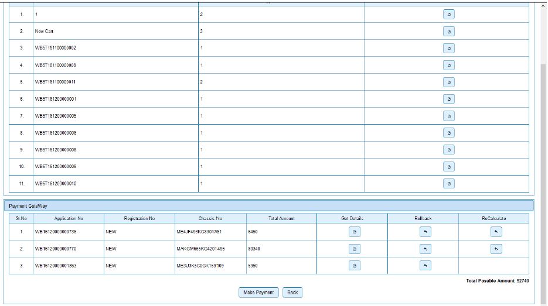This screenshot has height=306, width=548.
Task: Select total amount 5950
Action: click(x=253, y=266)
